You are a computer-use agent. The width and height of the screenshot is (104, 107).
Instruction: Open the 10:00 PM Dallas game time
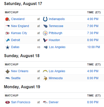click(94, 47)
